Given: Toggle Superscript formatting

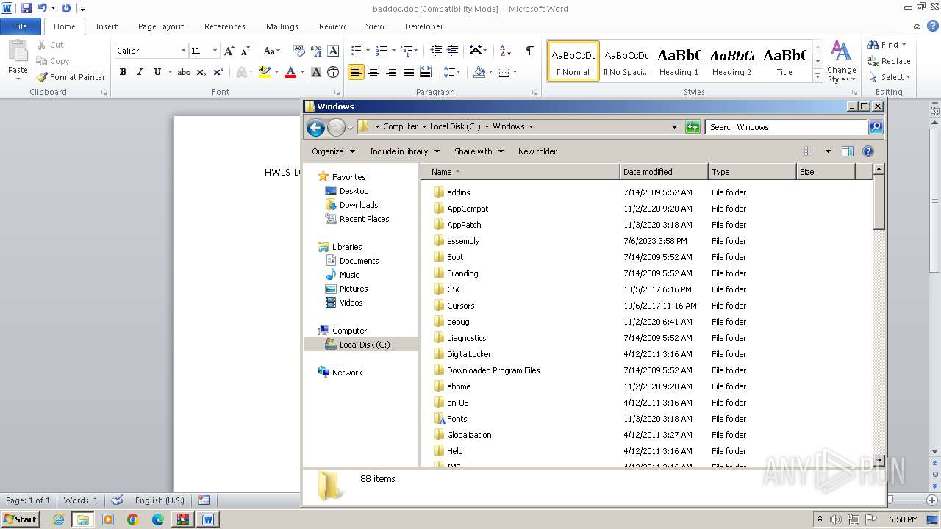Looking at the screenshot, I should [218, 72].
